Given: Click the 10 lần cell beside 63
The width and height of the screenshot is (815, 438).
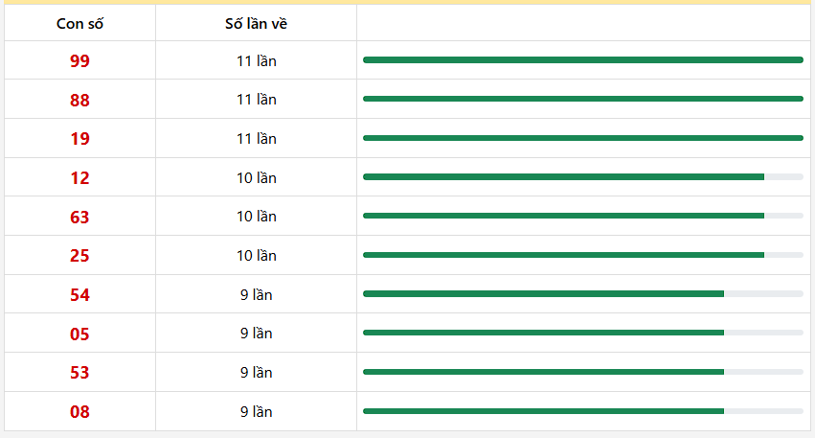Looking at the screenshot, I should click(257, 217).
